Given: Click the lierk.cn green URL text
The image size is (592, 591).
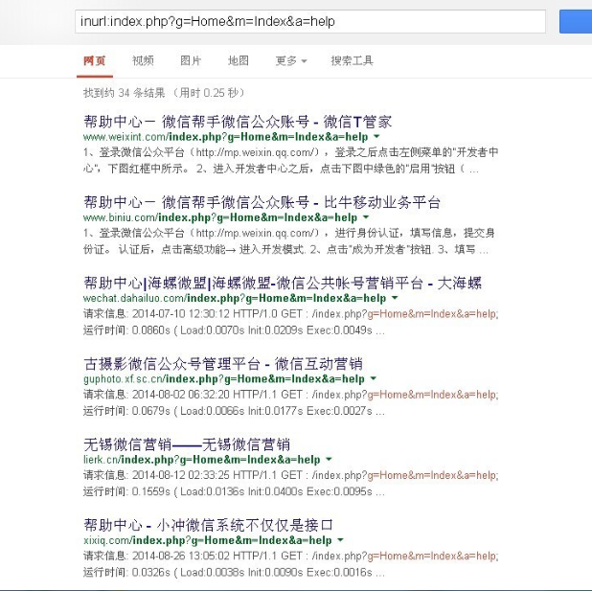Looking at the screenshot, I should pos(202,460).
